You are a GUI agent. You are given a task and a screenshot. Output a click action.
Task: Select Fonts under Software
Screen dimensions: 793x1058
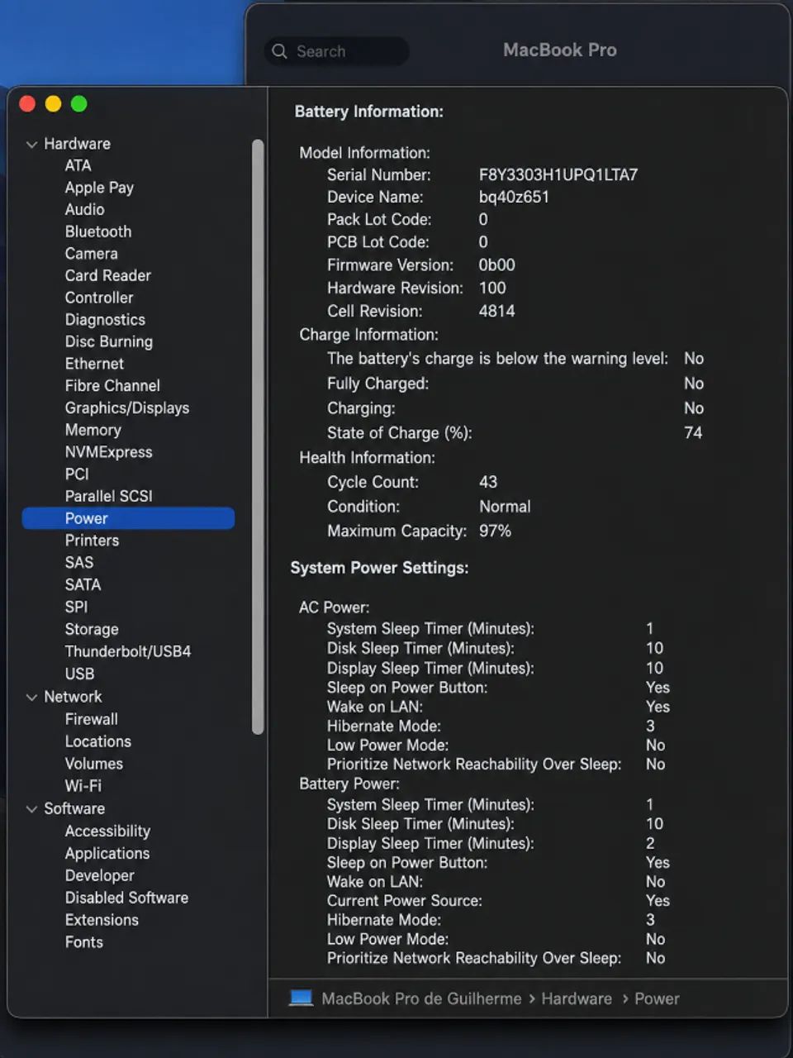tap(83, 942)
